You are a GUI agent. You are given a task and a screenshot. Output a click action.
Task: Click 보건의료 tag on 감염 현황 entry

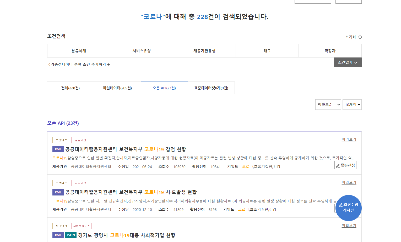click(61, 140)
